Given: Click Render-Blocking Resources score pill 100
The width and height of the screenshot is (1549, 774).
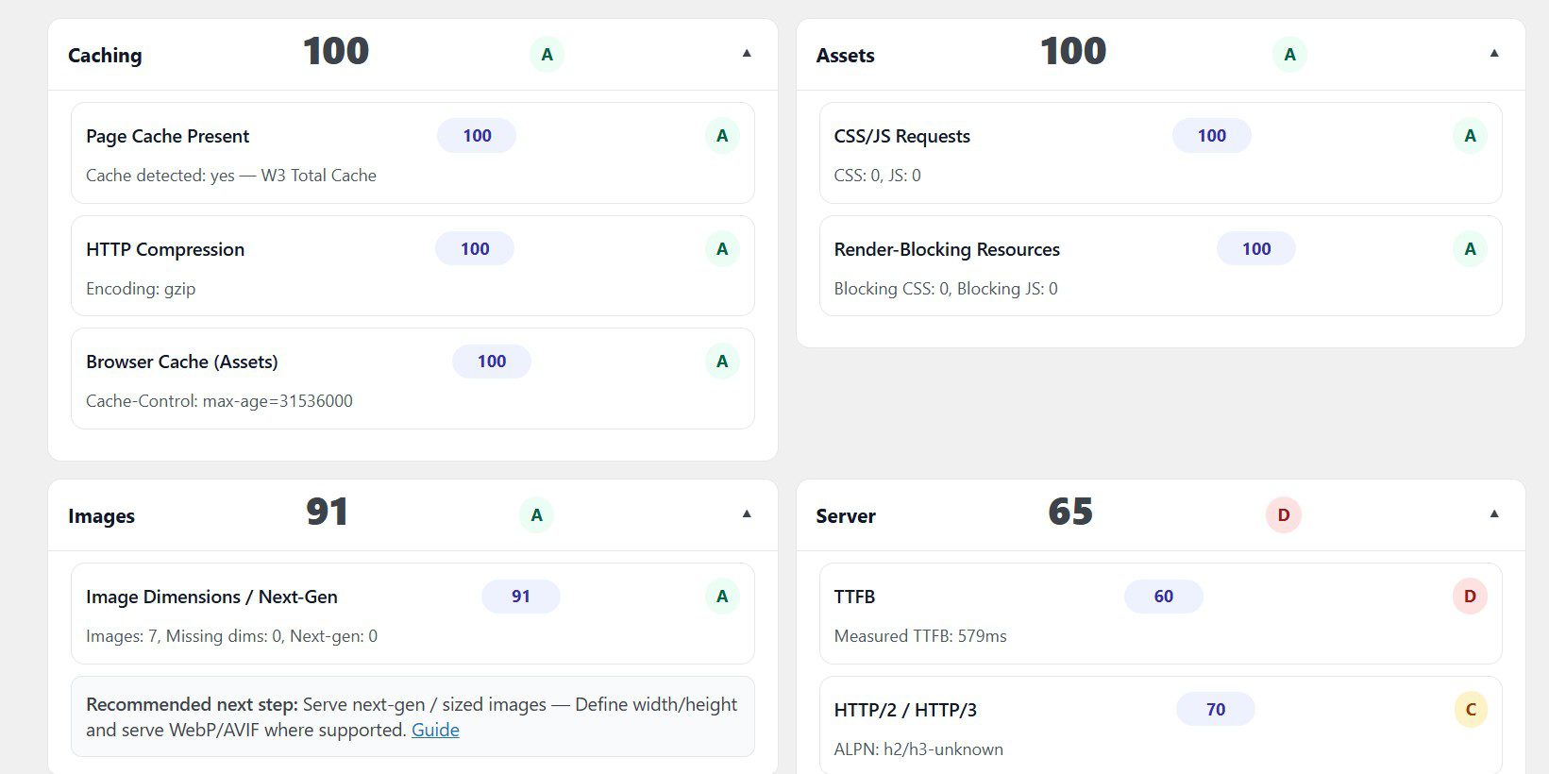Looking at the screenshot, I should 1256,249.
